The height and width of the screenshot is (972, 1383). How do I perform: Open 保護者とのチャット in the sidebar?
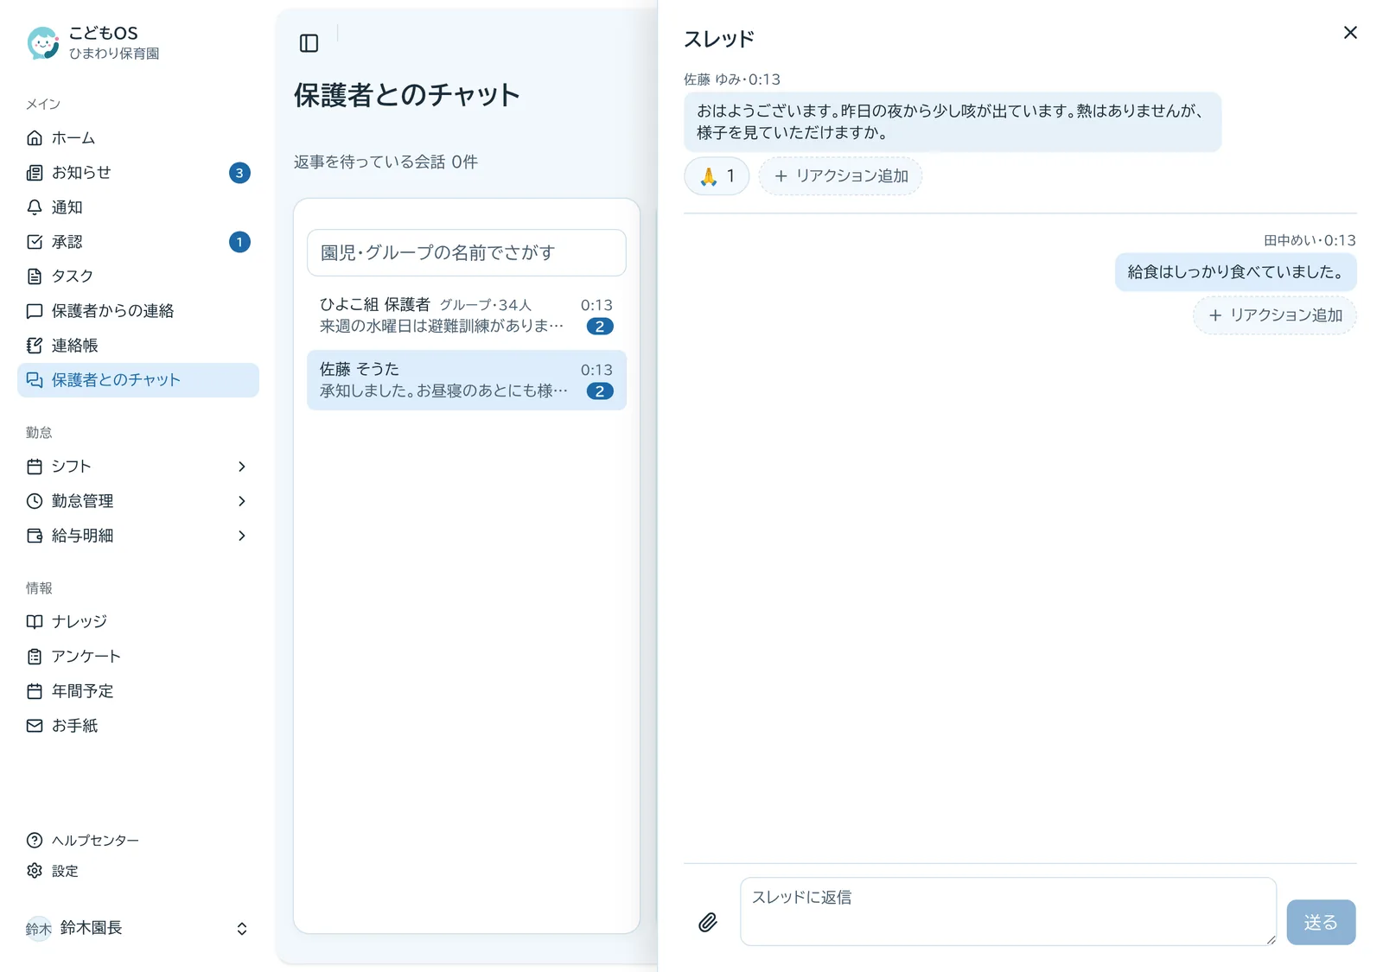[x=138, y=380]
